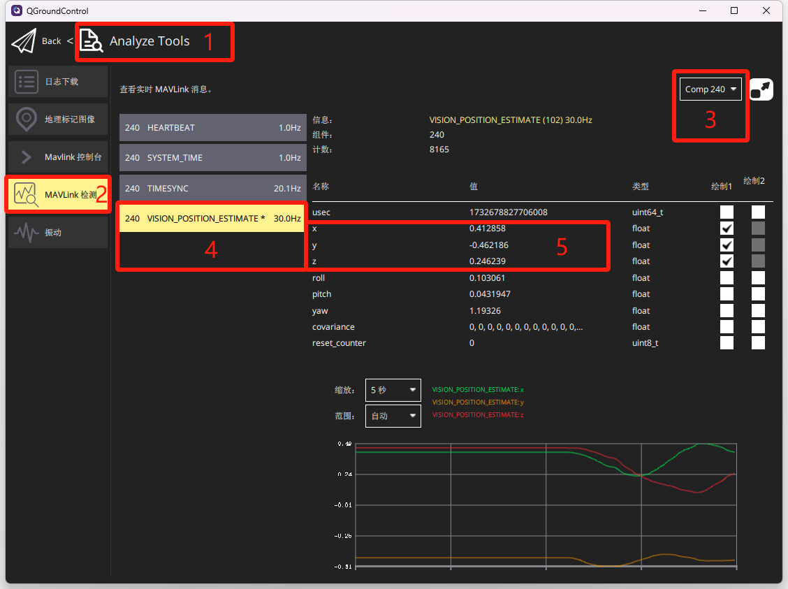Open the 范围 自动 dropdown

[x=393, y=416]
